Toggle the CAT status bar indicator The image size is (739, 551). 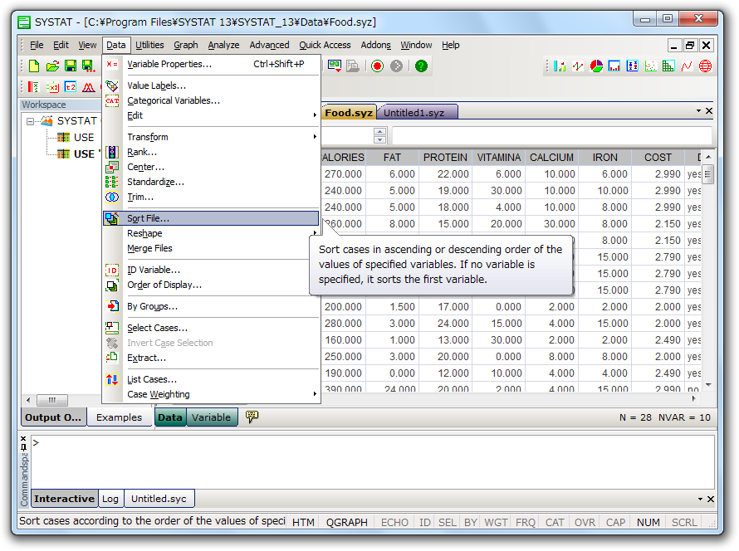(x=555, y=522)
